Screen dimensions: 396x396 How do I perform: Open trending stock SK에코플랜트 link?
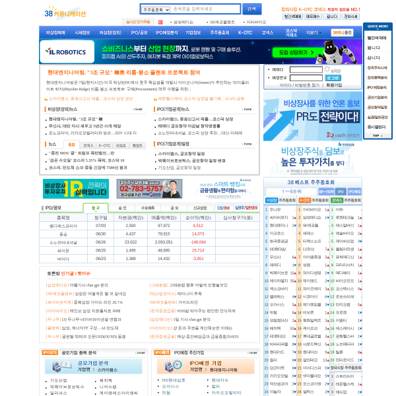(222, 22)
